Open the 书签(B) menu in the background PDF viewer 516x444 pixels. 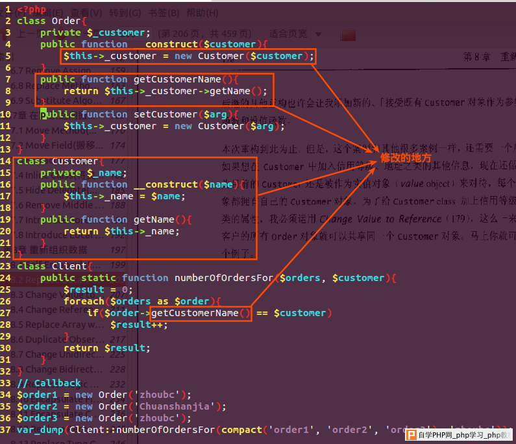coord(164,13)
